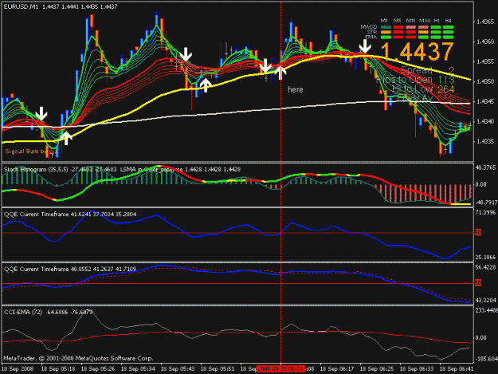Click the 18 Sep 05:18 time label

pyautogui.click(x=58, y=369)
